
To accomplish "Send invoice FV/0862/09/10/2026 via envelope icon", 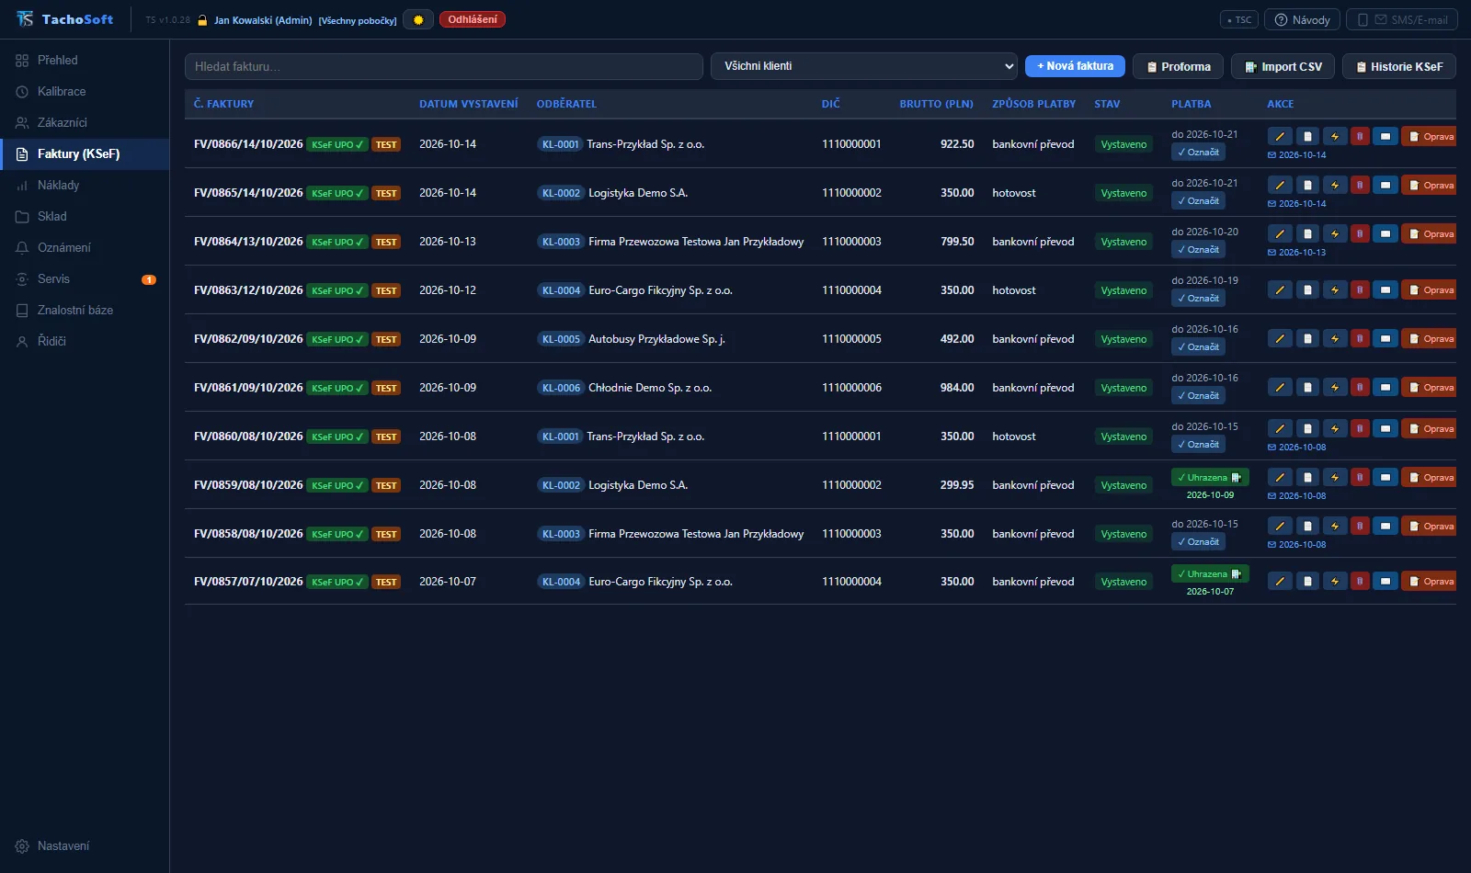I will coord(1385,338).
